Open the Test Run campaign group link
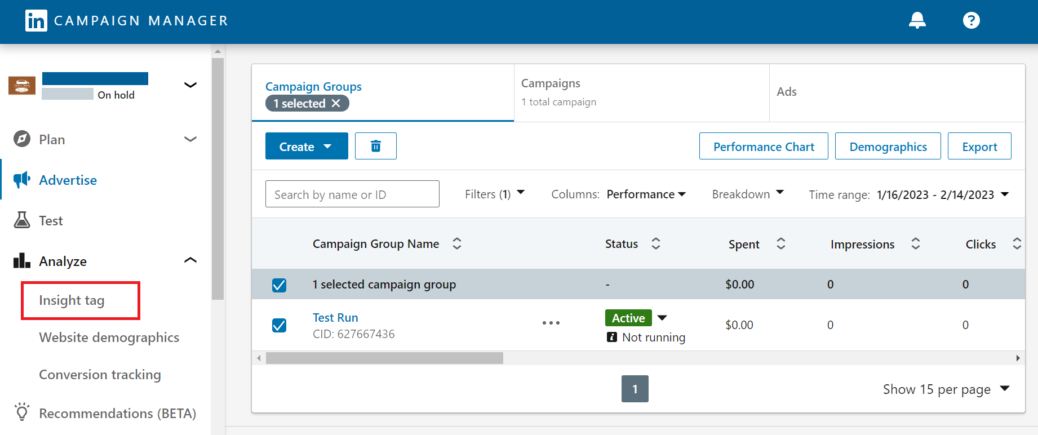This screenshot has height=435, width=1038. (335, 318)
